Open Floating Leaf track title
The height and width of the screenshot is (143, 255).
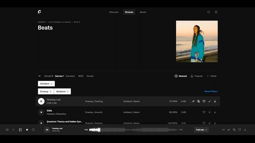pyautogui.click(x=53, y=100)
